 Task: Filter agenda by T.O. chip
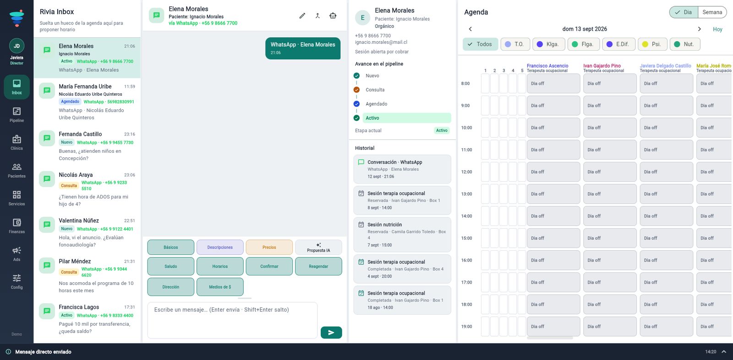click(515, 44)
